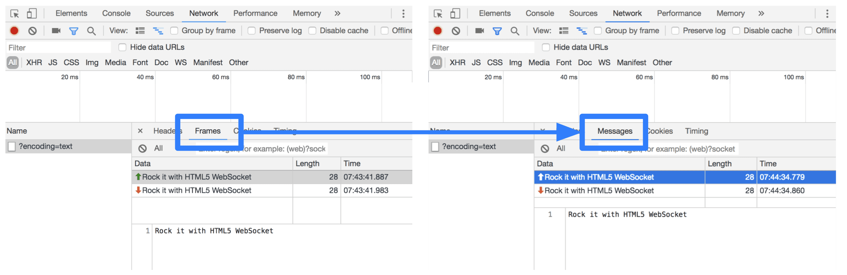This screenshot has width=847, height=275.
Task: Check Disable cache in right panel
Action: (x=736, y=31)
